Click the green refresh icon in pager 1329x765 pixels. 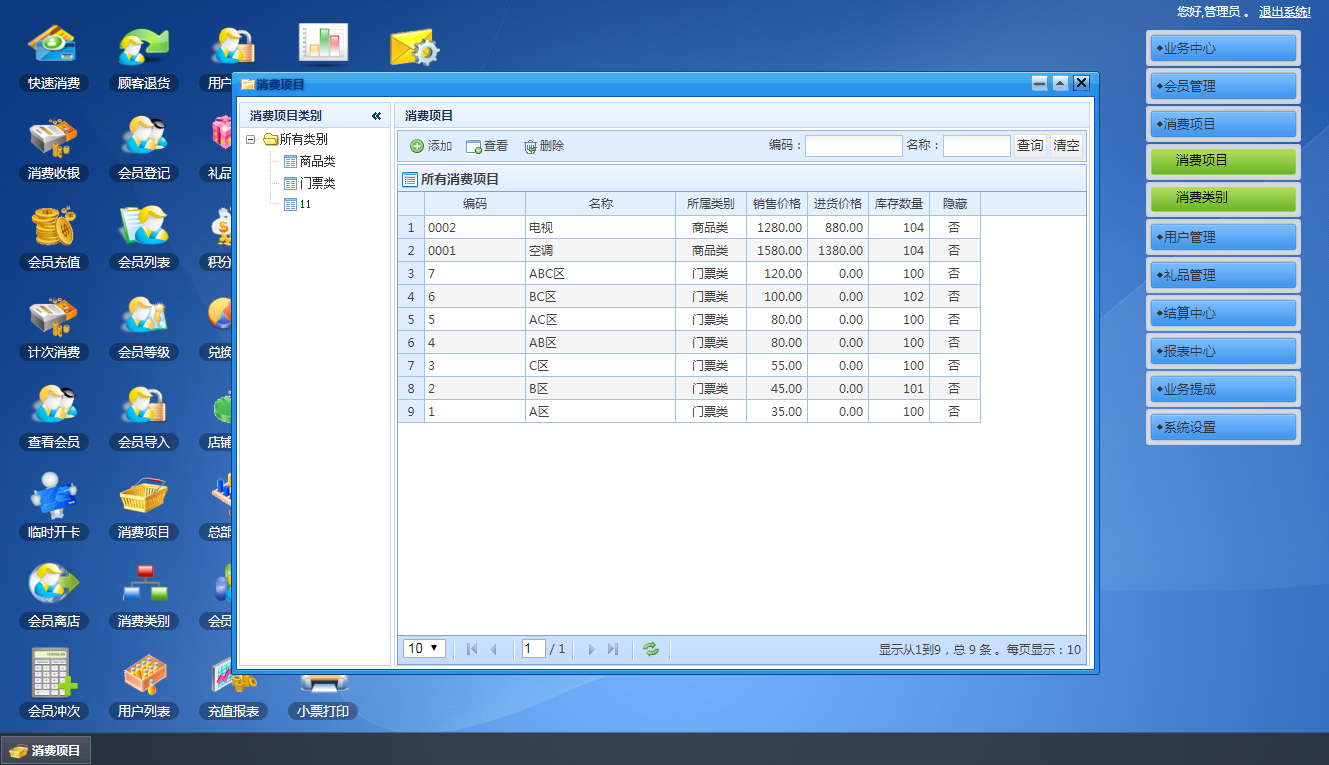click(651, 649)
